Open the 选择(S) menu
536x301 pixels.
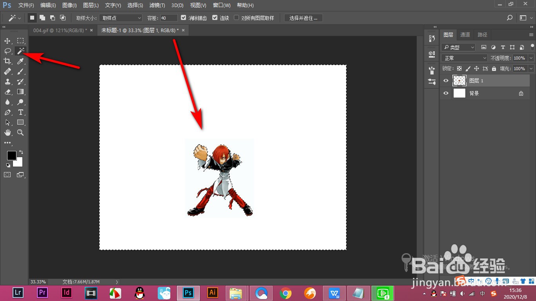click(135, 5)
